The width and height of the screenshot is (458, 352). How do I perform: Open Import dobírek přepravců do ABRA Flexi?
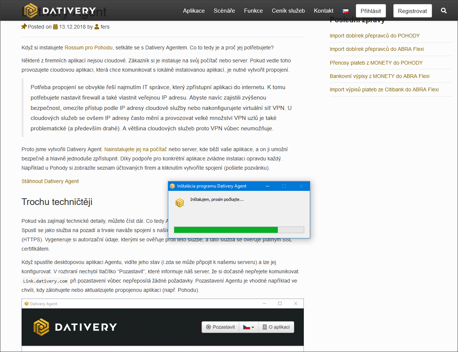[x=377, y=49]
